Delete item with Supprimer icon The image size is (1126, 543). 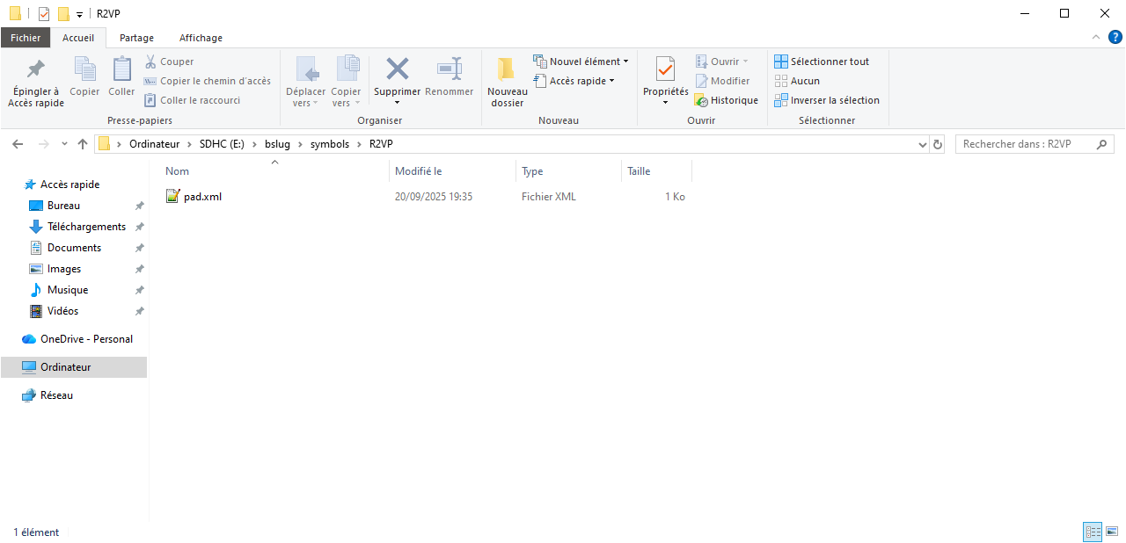(x=398, y=70)
